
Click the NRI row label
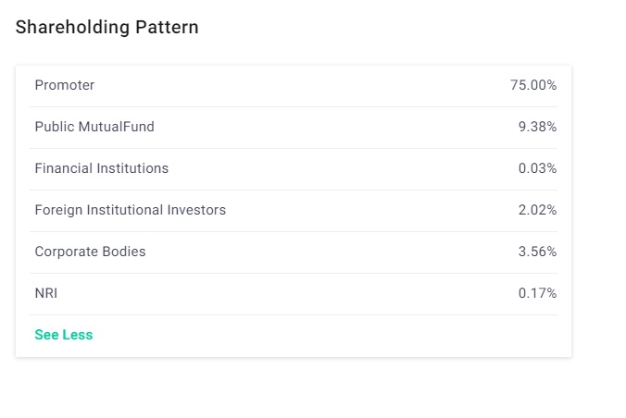point(46,293)
